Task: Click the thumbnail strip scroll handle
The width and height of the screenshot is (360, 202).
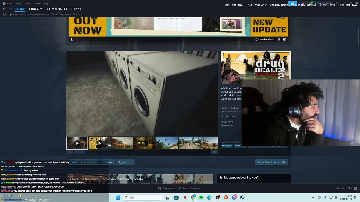Action: pos(79,152)
